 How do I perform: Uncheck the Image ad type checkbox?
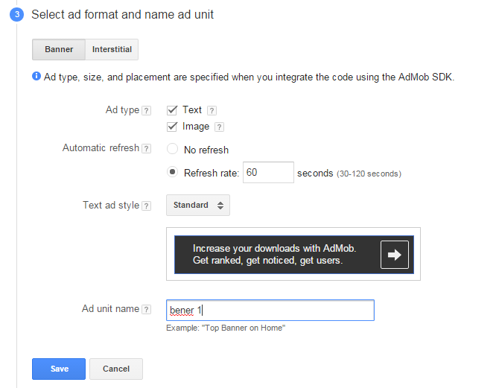(x=172, y=127)
